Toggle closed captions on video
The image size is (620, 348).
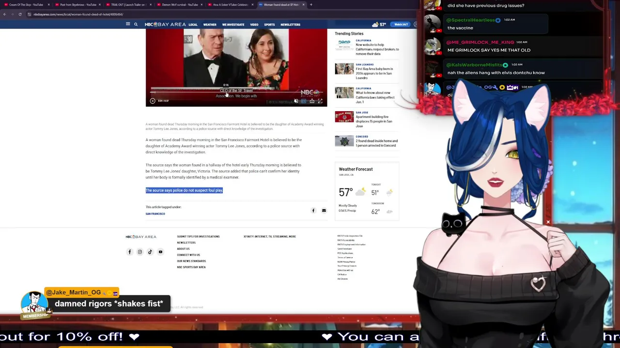(304, 101)
